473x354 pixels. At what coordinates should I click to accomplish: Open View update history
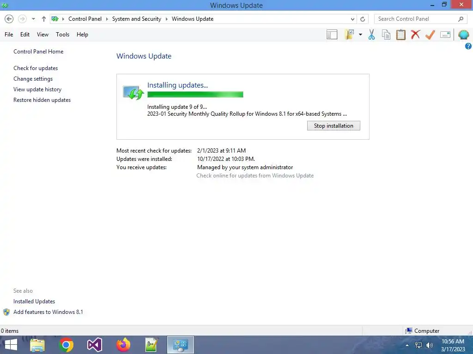point(37,89)
